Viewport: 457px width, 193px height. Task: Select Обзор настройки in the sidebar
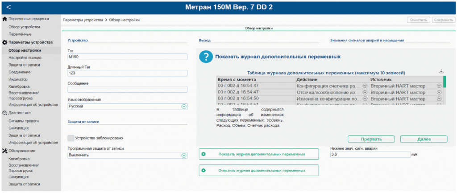pyautogui.click(x=25, y=51)
